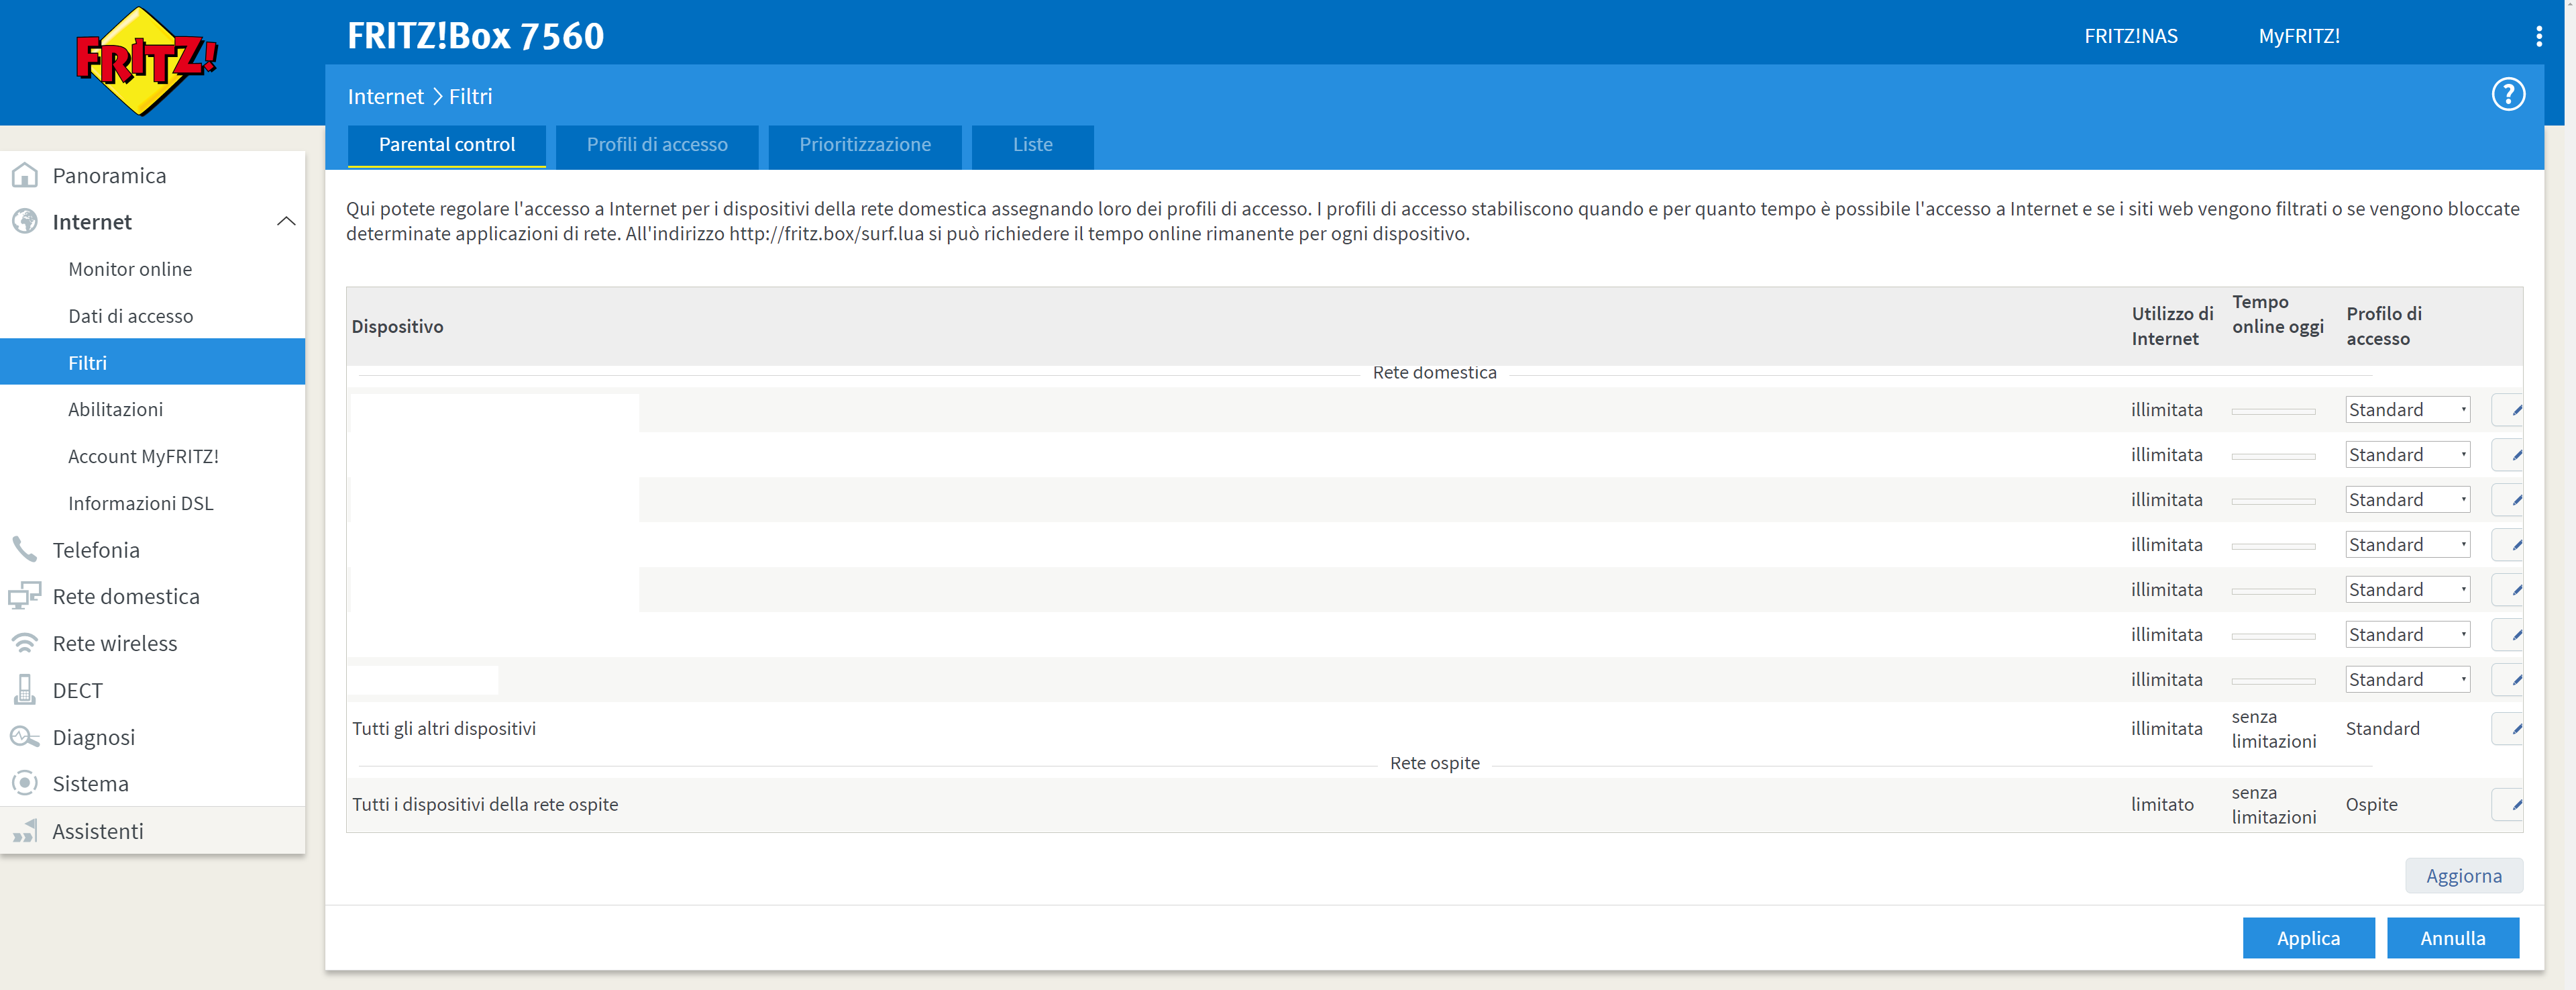Select Monitor online in sidebar
The image size is (2576, 990).
pos(130,269)
